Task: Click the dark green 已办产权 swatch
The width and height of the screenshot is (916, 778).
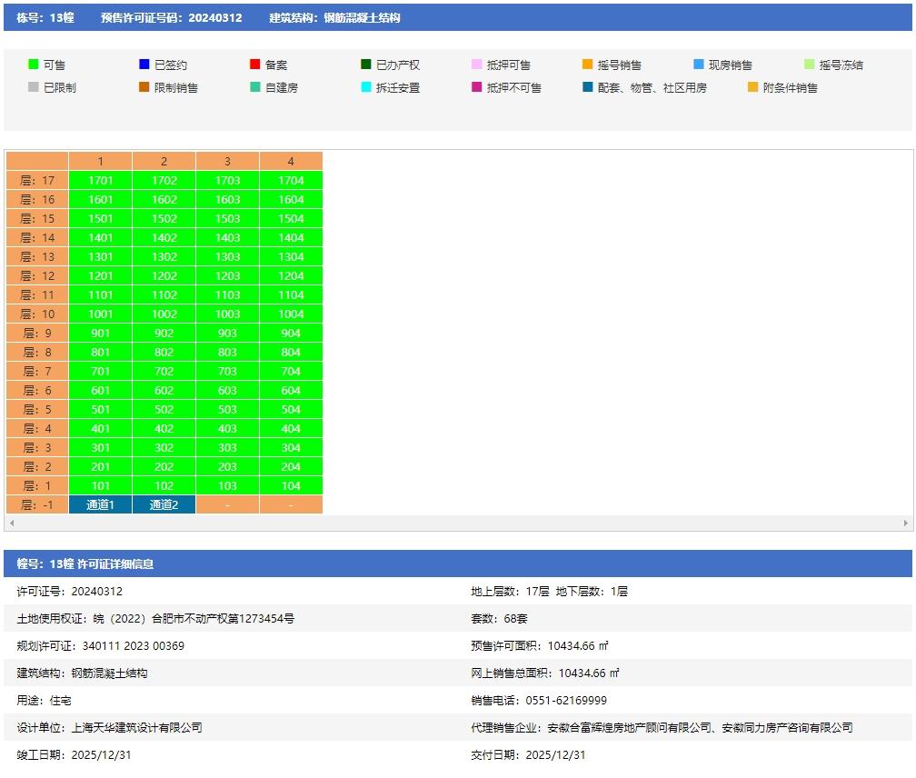Action: [x=365, y=65]
